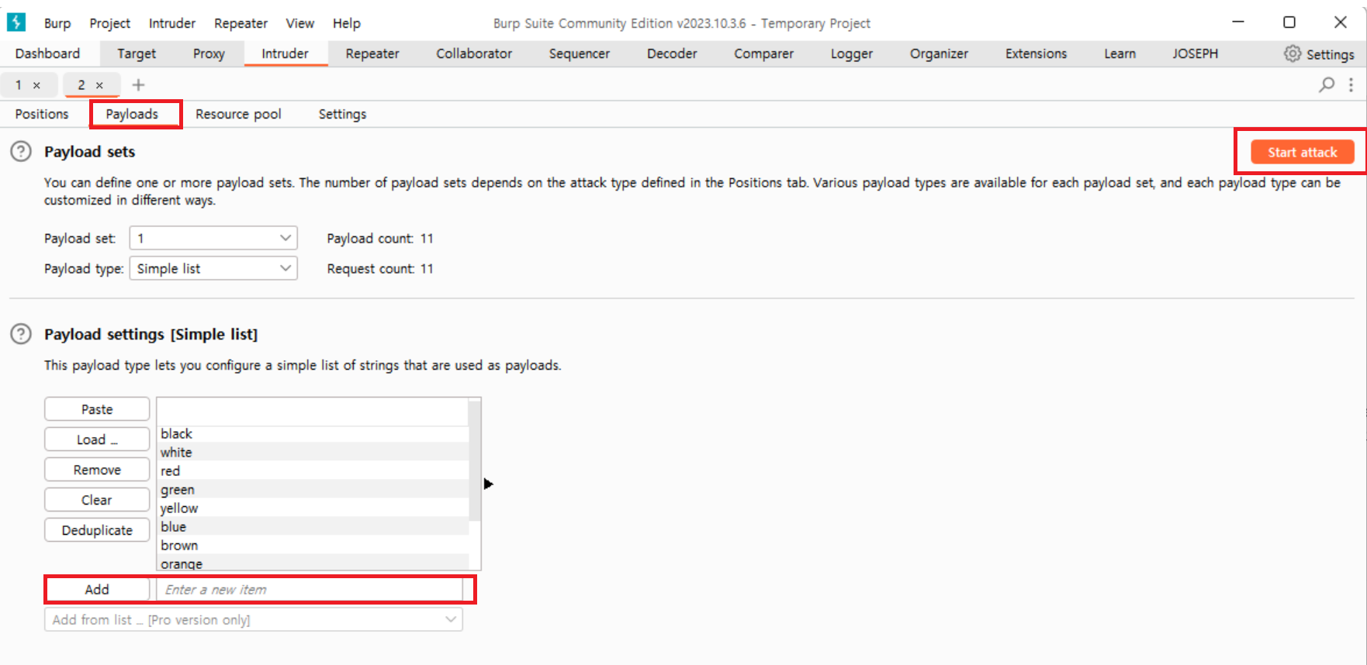Minimize the Burp Suite window
The image size is (1367, 665).
point(1238,22)
